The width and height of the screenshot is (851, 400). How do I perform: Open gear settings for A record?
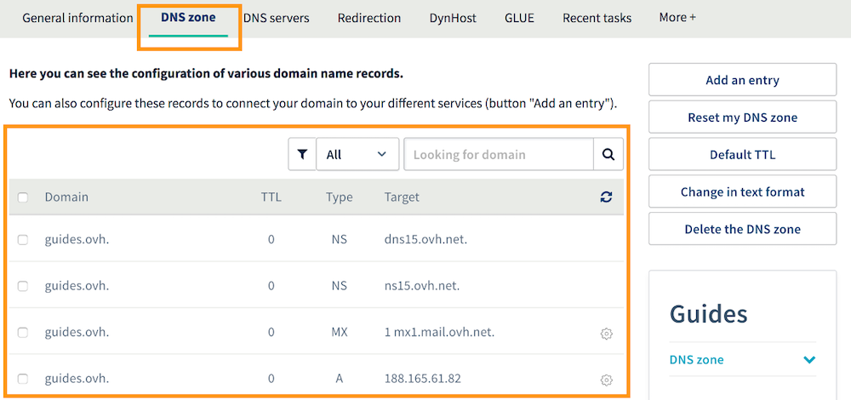(606, 380)
